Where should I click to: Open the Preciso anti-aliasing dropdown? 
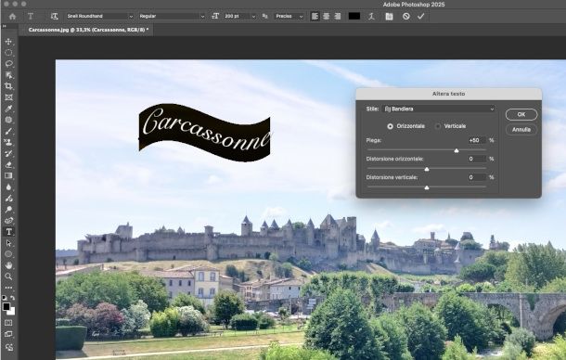point(289,17)
